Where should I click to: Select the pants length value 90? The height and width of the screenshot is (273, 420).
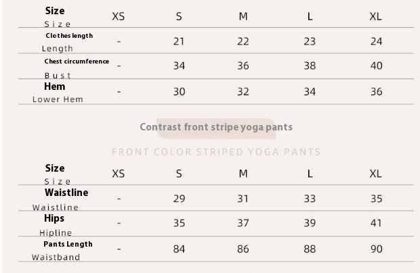click(376, 249)
